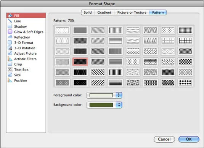Select the wide upward diagonal bottom row pattern
The image size is (204, 148).
coord(98,83)
